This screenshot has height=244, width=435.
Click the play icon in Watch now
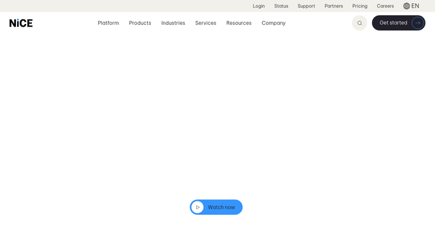click(x=197, y=207)
